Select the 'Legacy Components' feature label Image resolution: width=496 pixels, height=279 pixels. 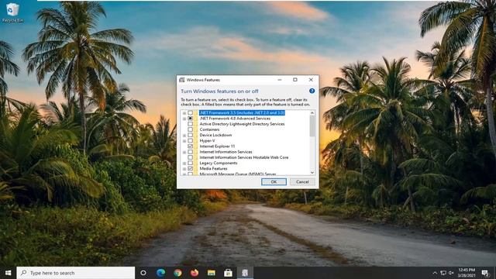coord(219,163)
